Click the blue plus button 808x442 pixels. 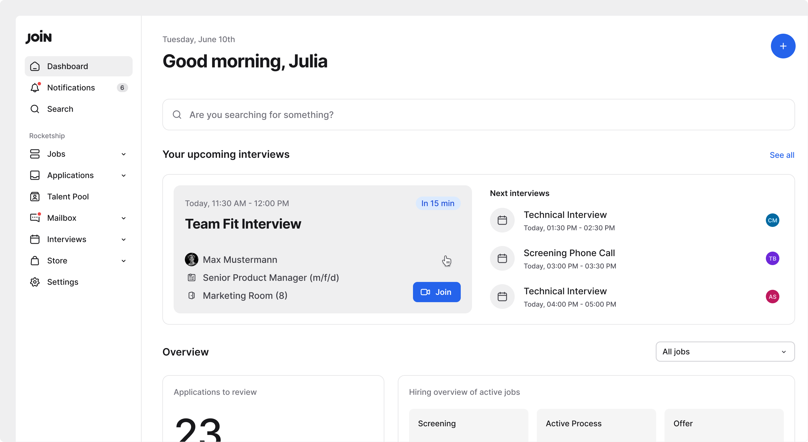[783, 46]
